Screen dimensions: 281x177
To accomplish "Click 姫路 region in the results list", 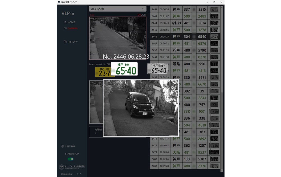I will pos(176,64).
